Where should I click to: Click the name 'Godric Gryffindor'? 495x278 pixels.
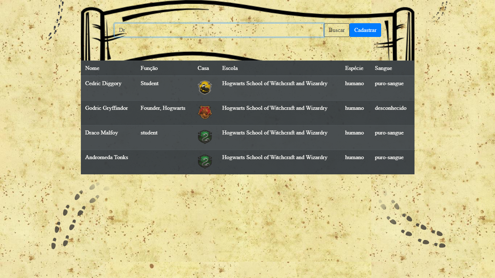(107, 108)
